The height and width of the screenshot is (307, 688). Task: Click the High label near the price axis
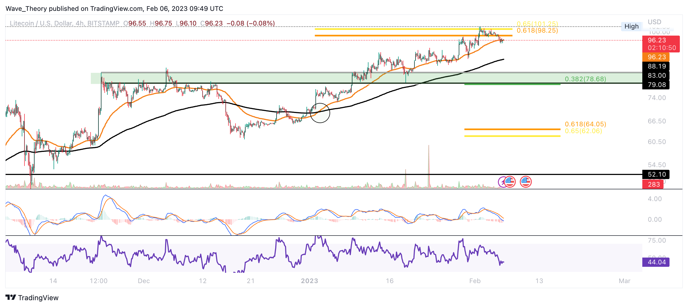631,26
